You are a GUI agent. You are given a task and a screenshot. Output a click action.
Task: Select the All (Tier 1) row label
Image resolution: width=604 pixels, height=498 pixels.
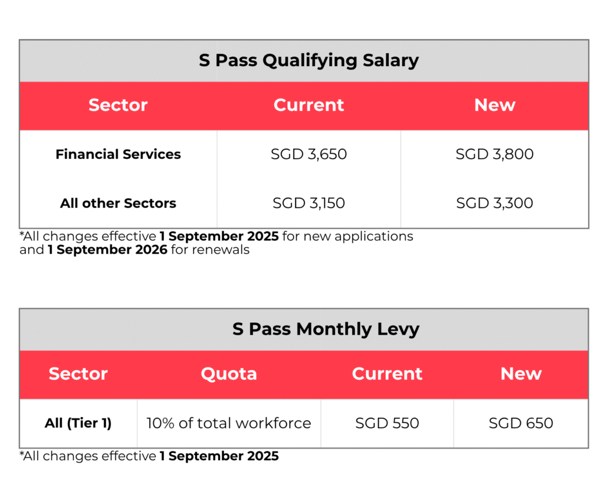[x=78, y=423]
